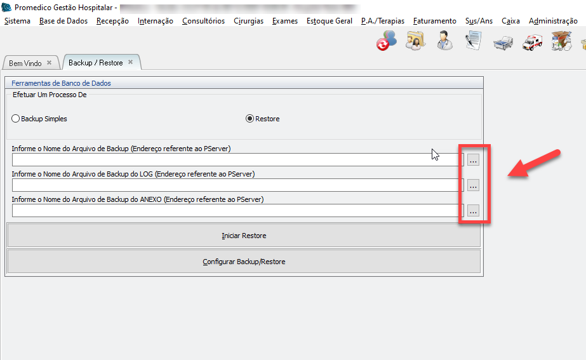Browse for the main backup file

[x=473, y=160]
